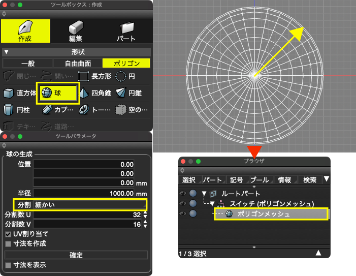The width and height of the screenshot is (356, 276).
Task: Select the 円 (circle) tool
Action: pyautogui.click(x=126, y=77)
